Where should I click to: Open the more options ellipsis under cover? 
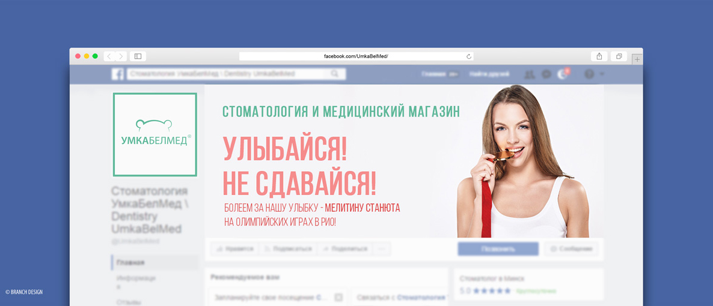pyautogui.click(x=381, y=249)
